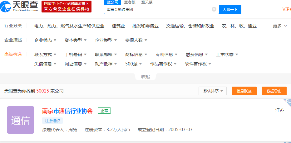Open the 软件著作权 filter dropdown
Viewport: 291px width, 143px height.
[198, 64]
